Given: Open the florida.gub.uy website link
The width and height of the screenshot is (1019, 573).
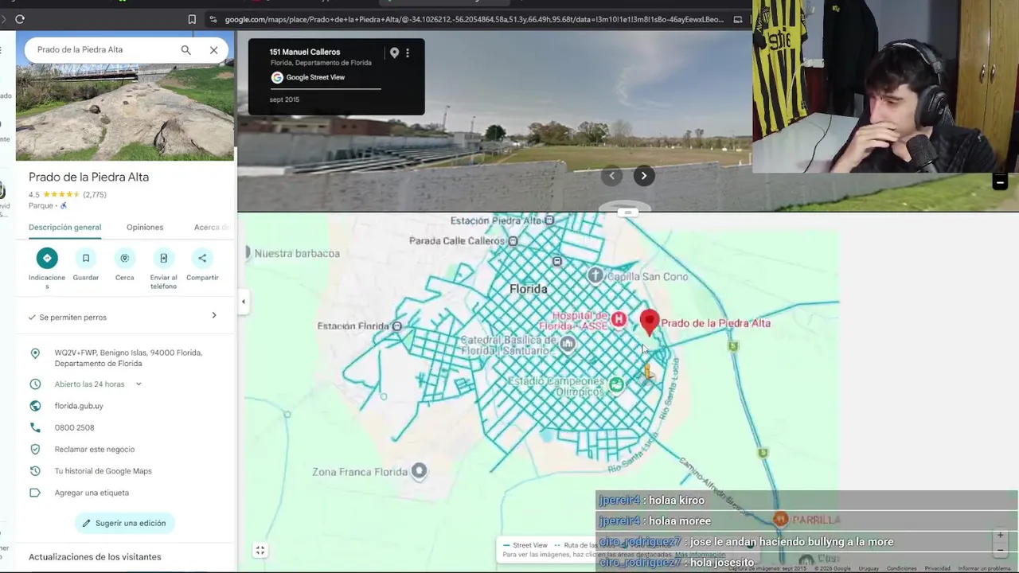Looking at the screenshot, I should pyautogui.click(x=79, y=406).
